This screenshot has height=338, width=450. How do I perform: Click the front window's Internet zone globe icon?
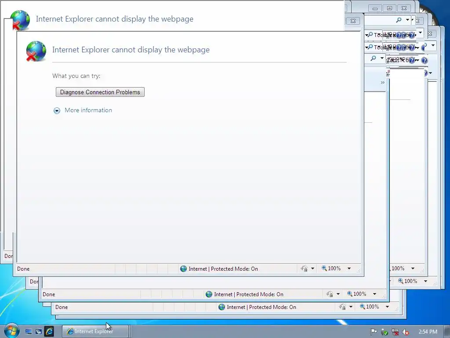tap(183, 269)
